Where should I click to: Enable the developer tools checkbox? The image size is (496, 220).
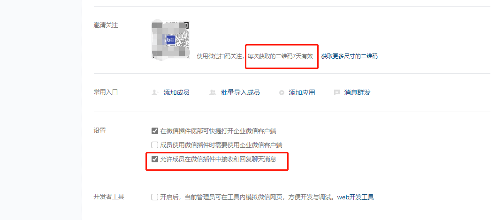tap(155, 197)
